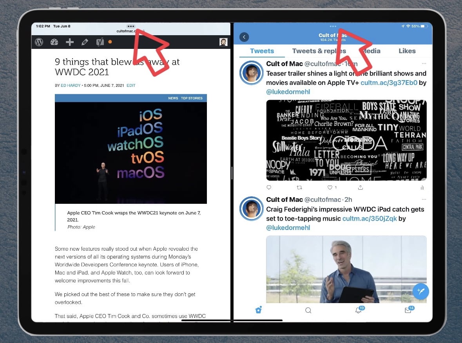Open the Yoast SEO icon in admin bar

pos(100,42)
